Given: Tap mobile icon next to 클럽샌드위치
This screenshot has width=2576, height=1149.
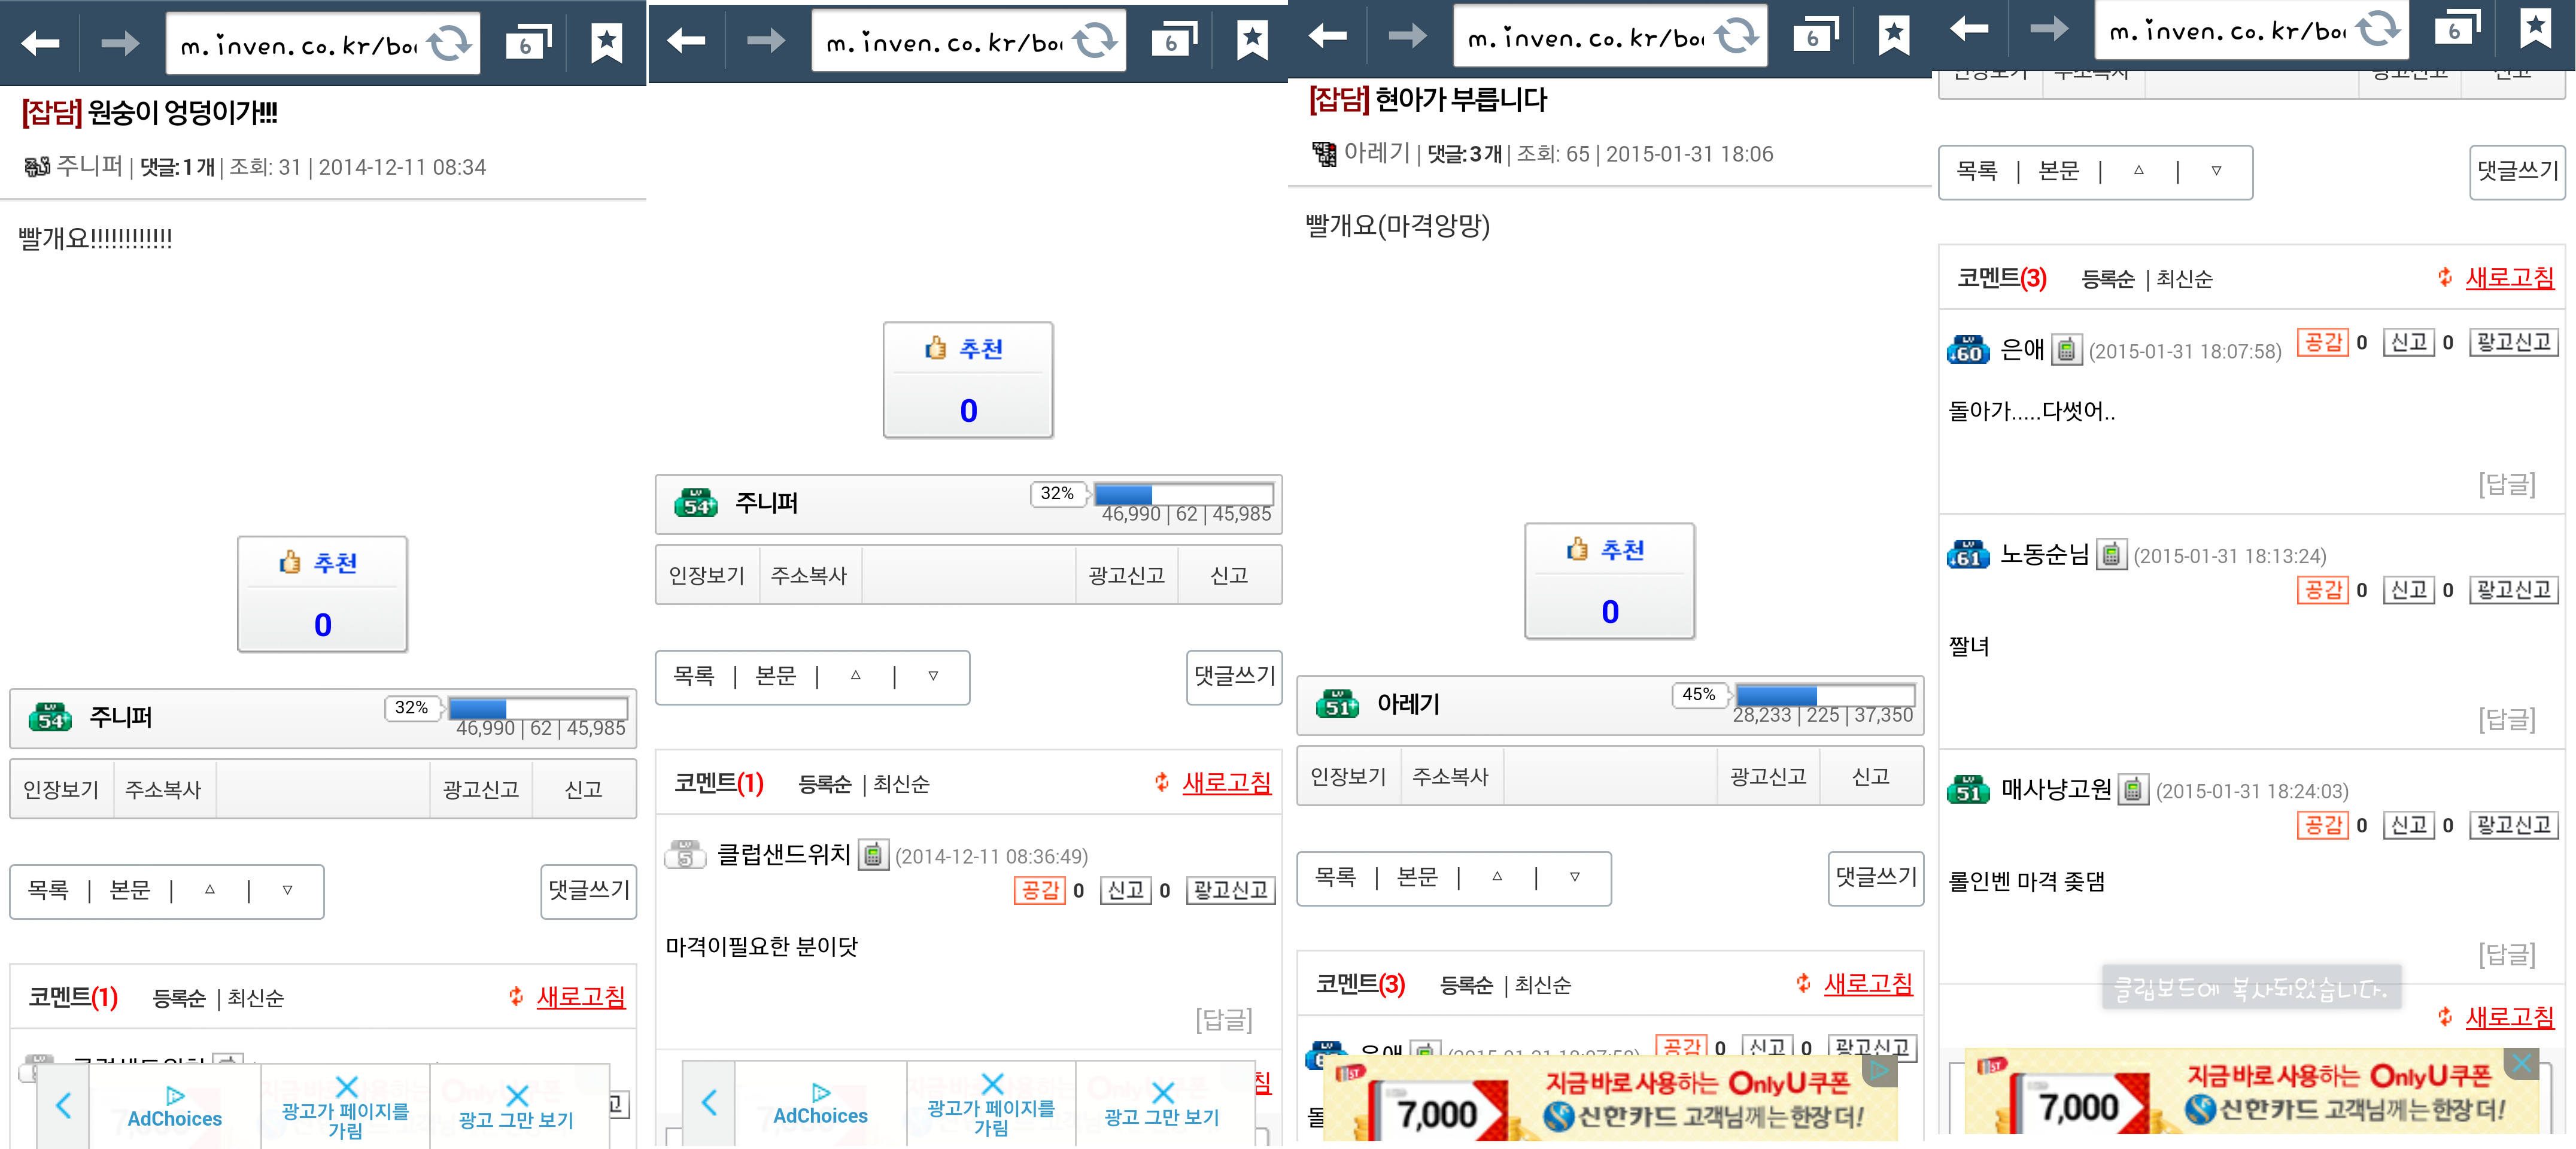Looking at the screenshot, I should (x=873, y=855).
